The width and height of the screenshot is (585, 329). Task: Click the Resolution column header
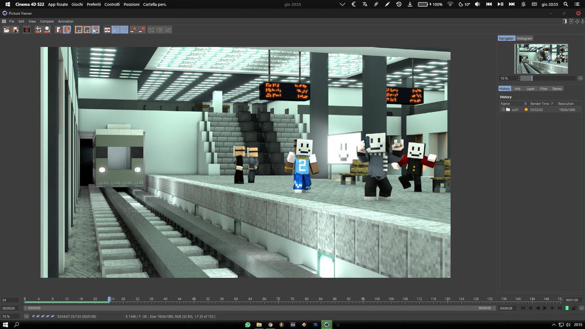pos(566,104)
